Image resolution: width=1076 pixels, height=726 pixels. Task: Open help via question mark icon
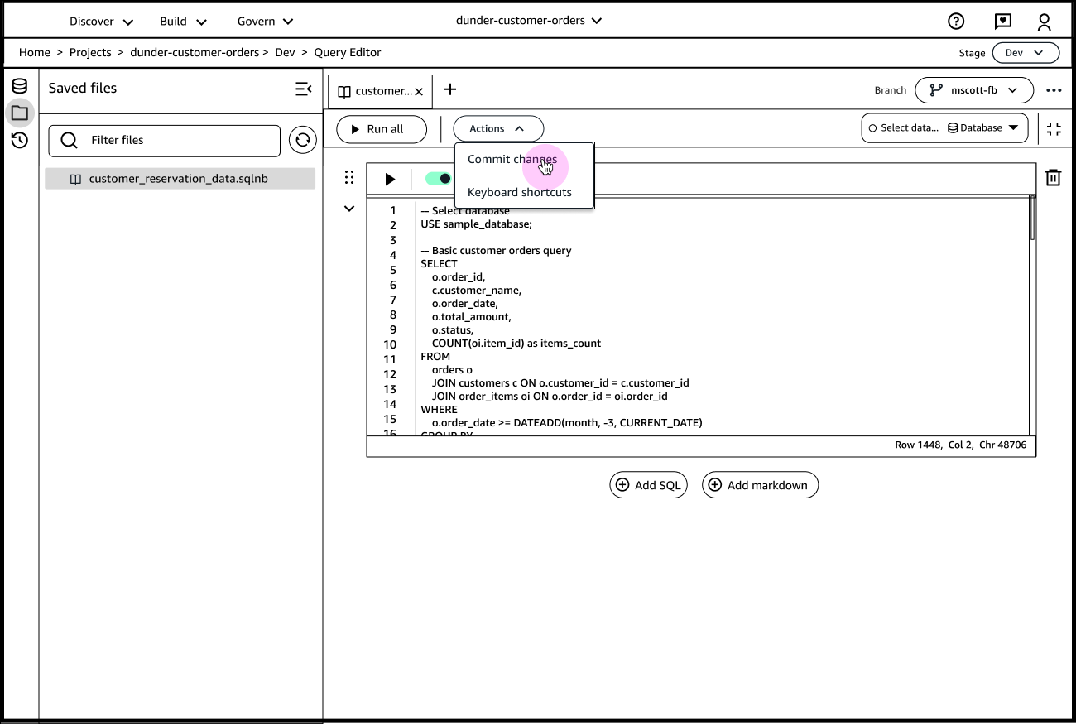click(956, 21)
